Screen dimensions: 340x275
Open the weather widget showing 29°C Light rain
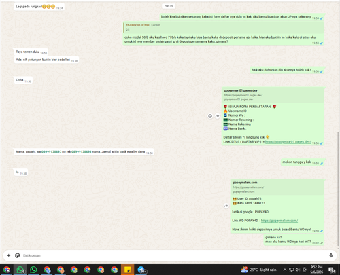[258, 270]
